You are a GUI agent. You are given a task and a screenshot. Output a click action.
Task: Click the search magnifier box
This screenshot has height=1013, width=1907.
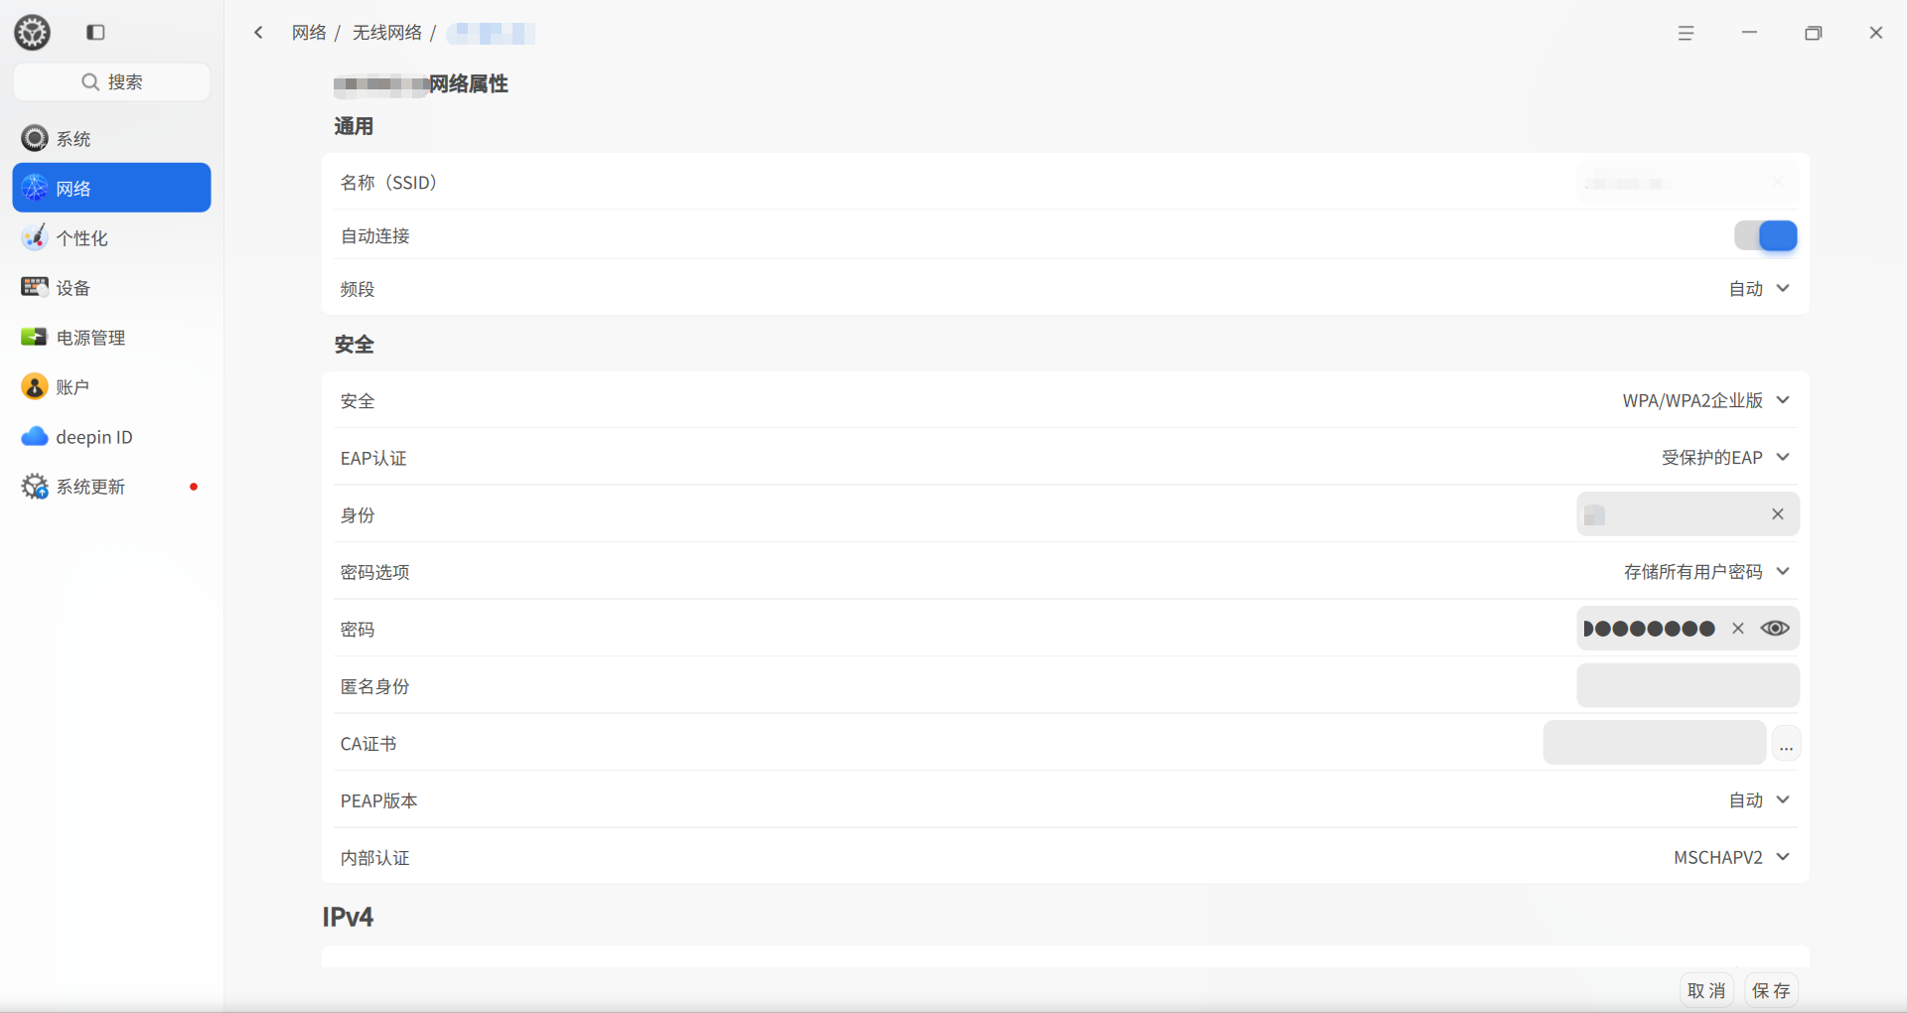pyautogui.click(x=111, y=81)
